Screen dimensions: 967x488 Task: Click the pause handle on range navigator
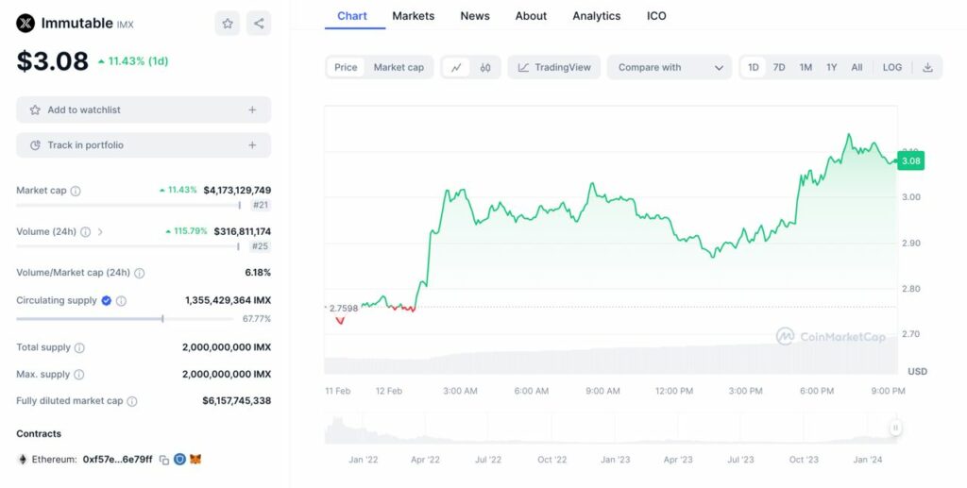pyautogui.click(x=895, y=428)
